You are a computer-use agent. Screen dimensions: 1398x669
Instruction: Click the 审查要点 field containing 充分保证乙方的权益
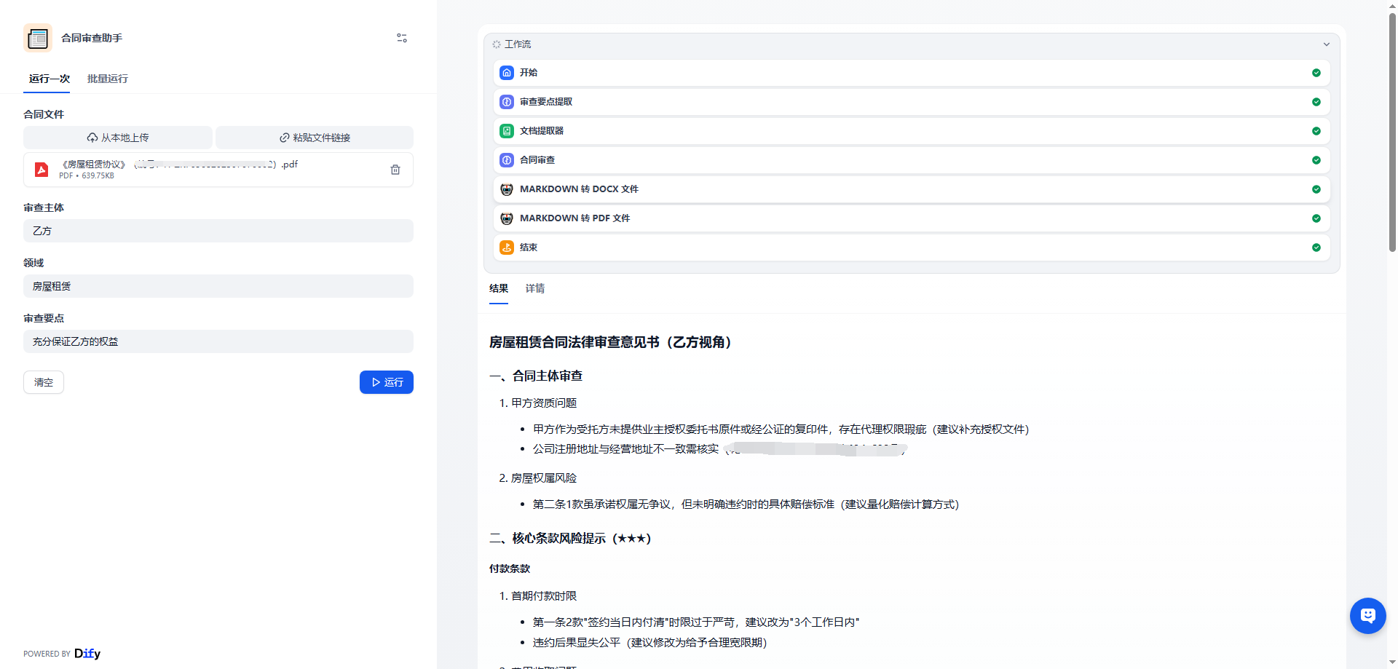point(218,341)
